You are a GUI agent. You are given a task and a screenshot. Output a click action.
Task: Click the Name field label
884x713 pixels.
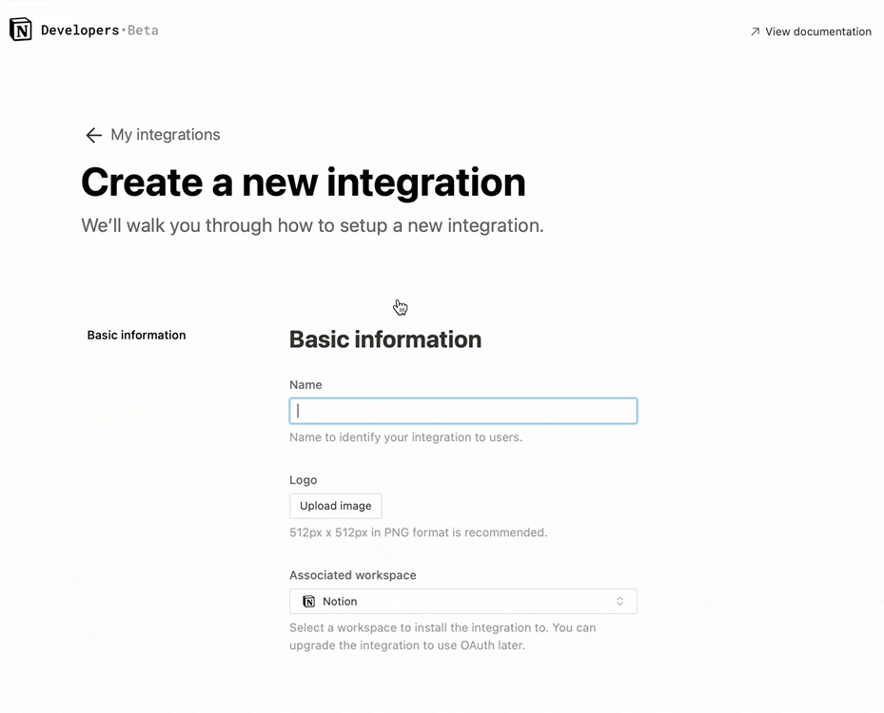click(x=305, y=384)
